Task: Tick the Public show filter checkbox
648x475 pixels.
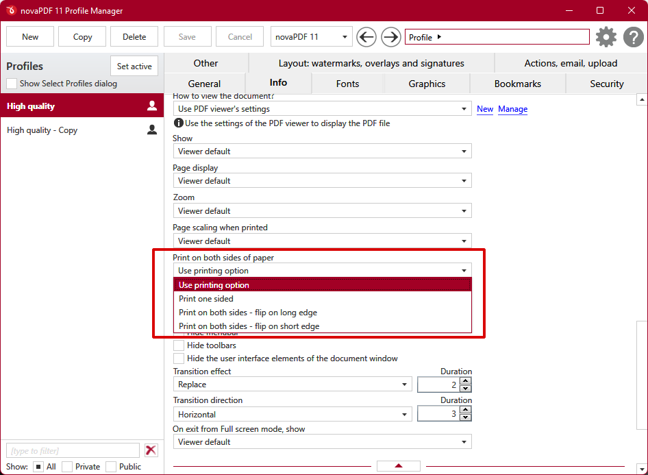Action: coord(111,467)
